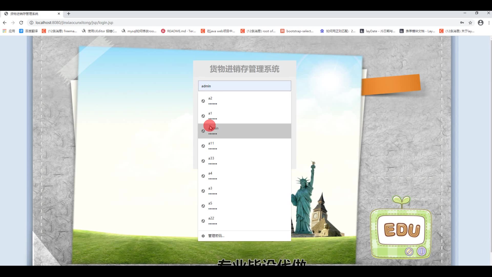The width and height of the screenshot is (492, 277).
Task: Open the Chrome profile avatar
Action: pos(481,23)
